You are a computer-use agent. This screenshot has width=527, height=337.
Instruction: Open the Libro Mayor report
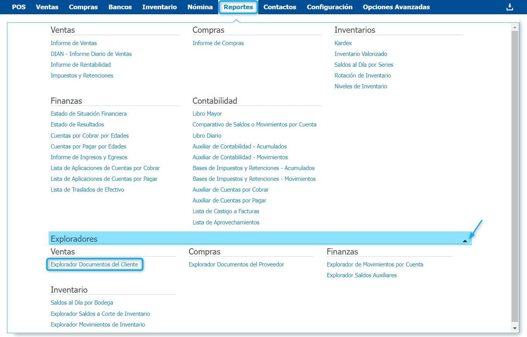207,114
